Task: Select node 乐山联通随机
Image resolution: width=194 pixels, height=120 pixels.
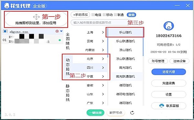Action: tap(125, 41)
